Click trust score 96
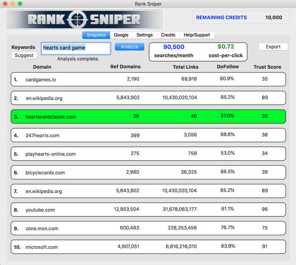 [264, 209]
